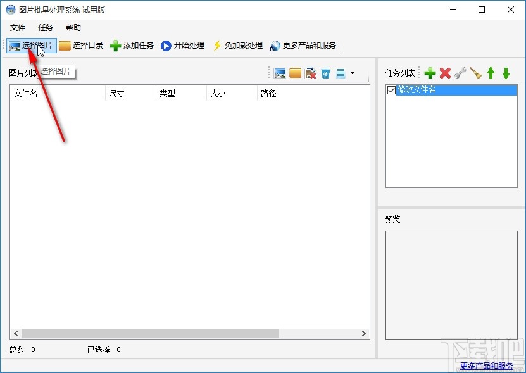Move the task up with the green up arrow

[x=492, y=73]
